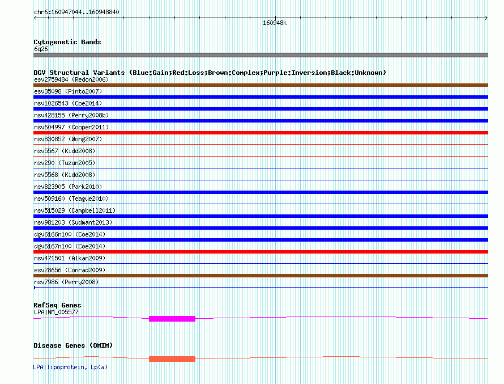Click the Disease Genes (OMIM) track heading

73,345
